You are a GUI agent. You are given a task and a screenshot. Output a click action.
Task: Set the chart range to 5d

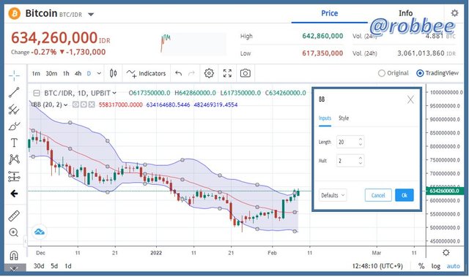point(54,266)
